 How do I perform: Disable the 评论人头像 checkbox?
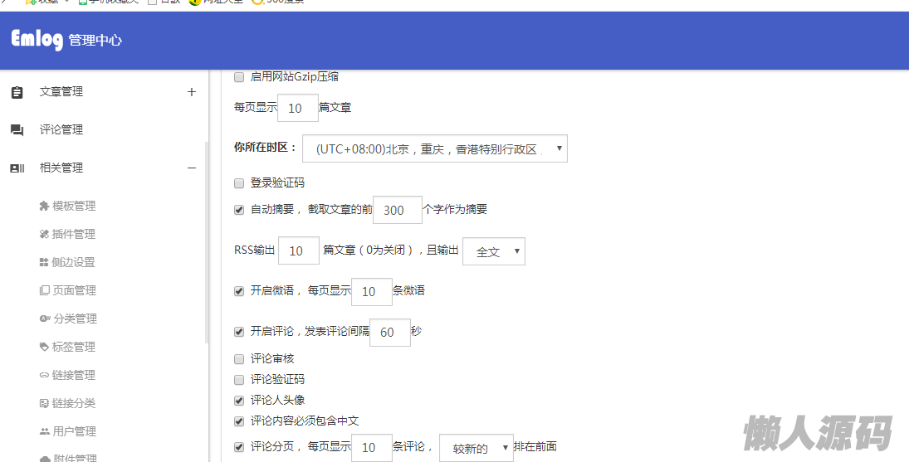pyautogui.click(x=239, y=401)
